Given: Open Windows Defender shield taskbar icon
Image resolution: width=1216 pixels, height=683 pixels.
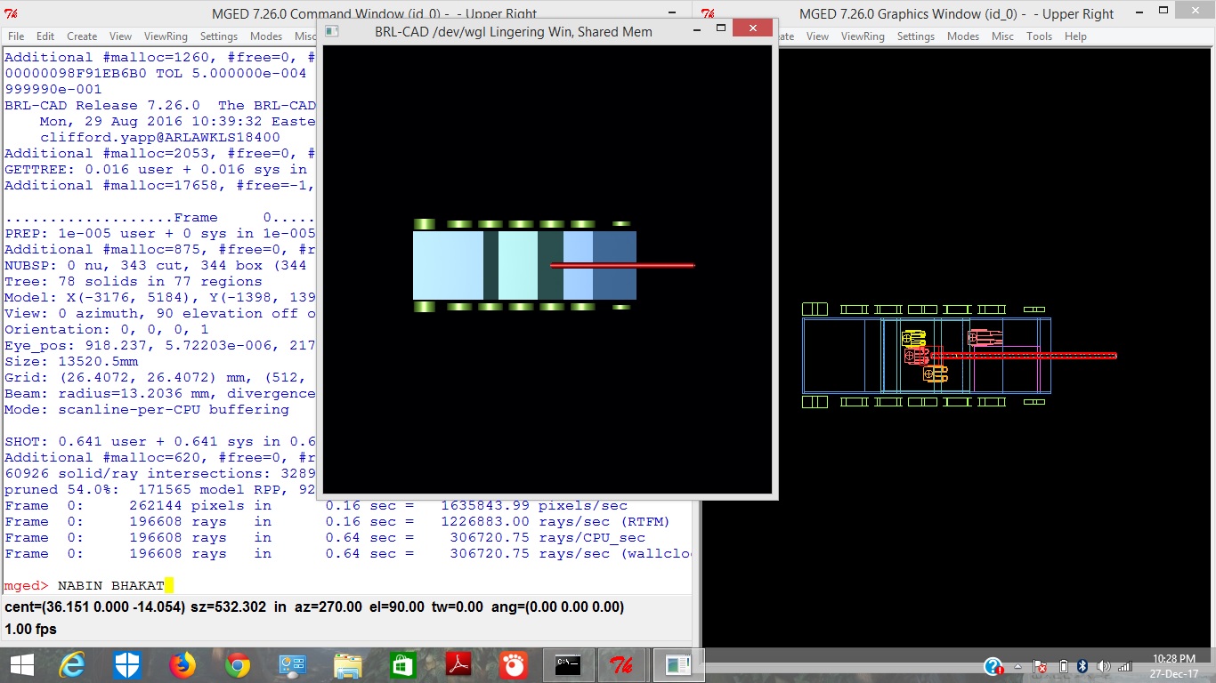Looking at the screenshot, I should (127, 664).
